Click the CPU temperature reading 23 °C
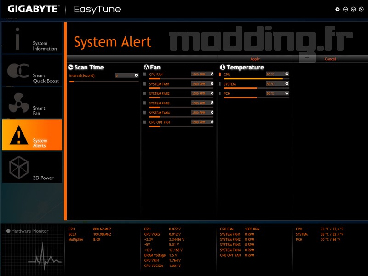Viewport: 368px width, 276px height. 332,229
